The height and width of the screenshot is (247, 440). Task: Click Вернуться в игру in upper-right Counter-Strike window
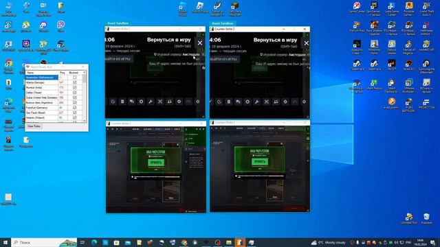[275, 40]
